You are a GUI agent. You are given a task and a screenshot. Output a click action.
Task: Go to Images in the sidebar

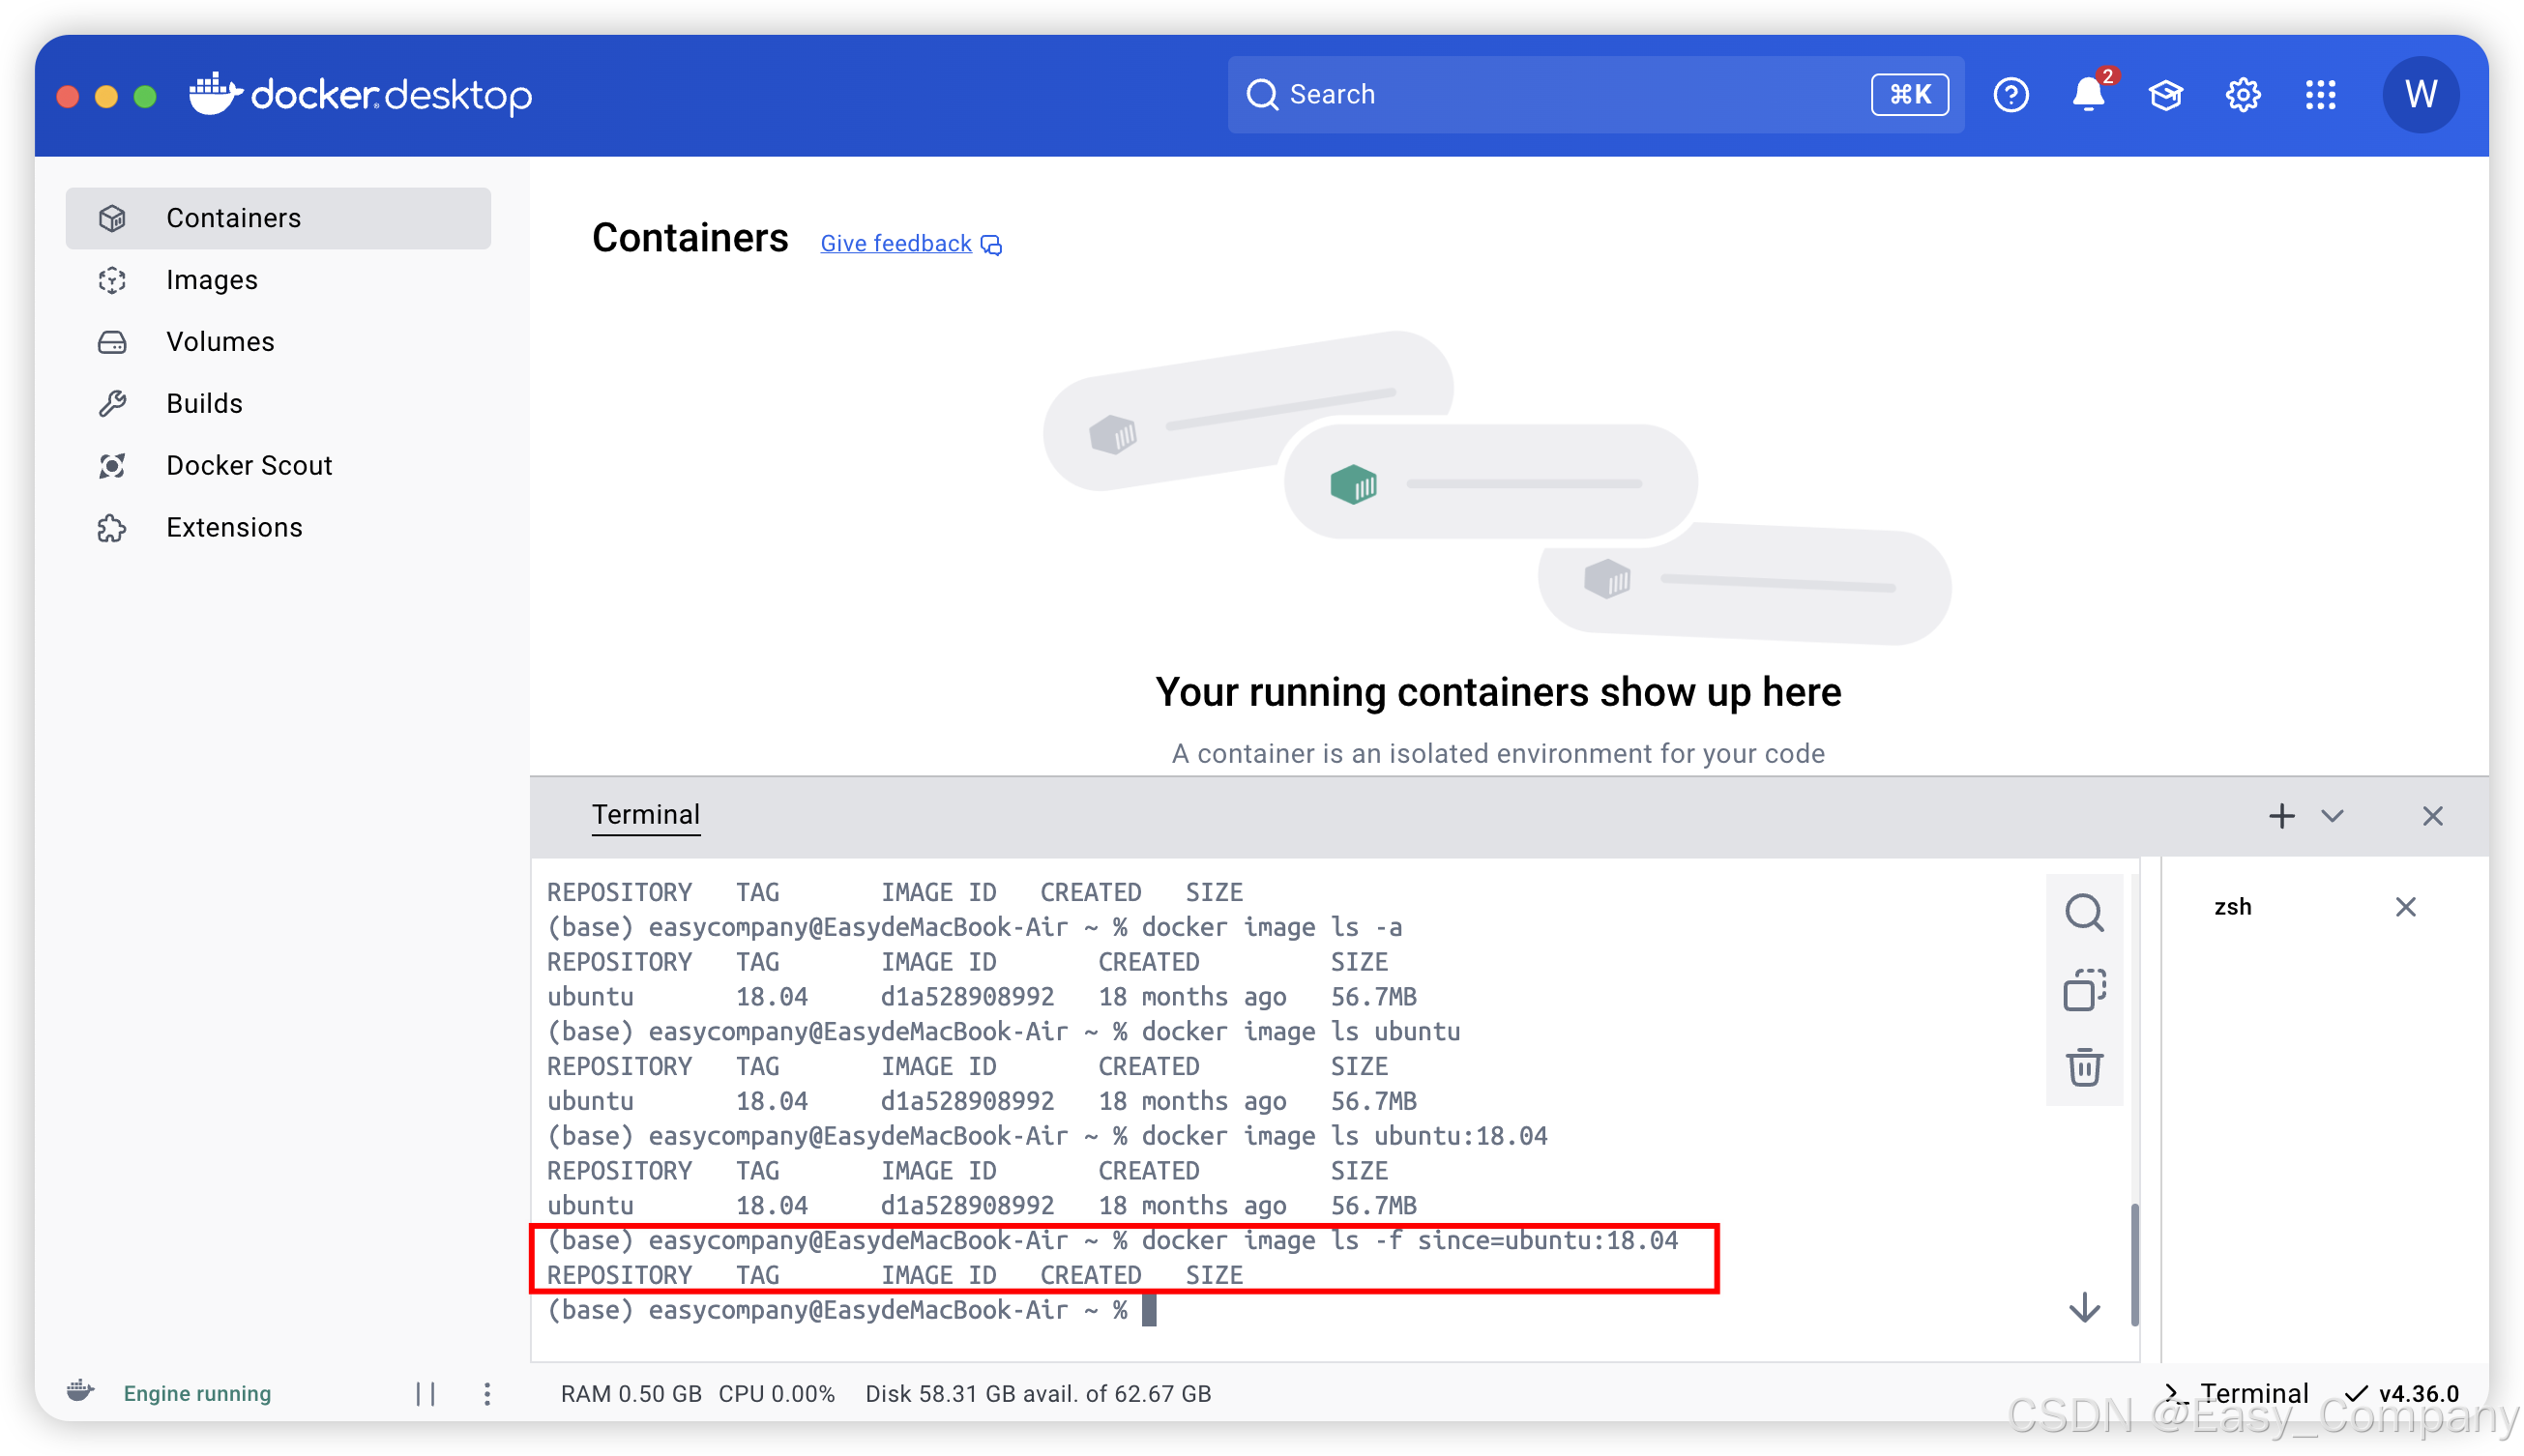coord(211,280)
